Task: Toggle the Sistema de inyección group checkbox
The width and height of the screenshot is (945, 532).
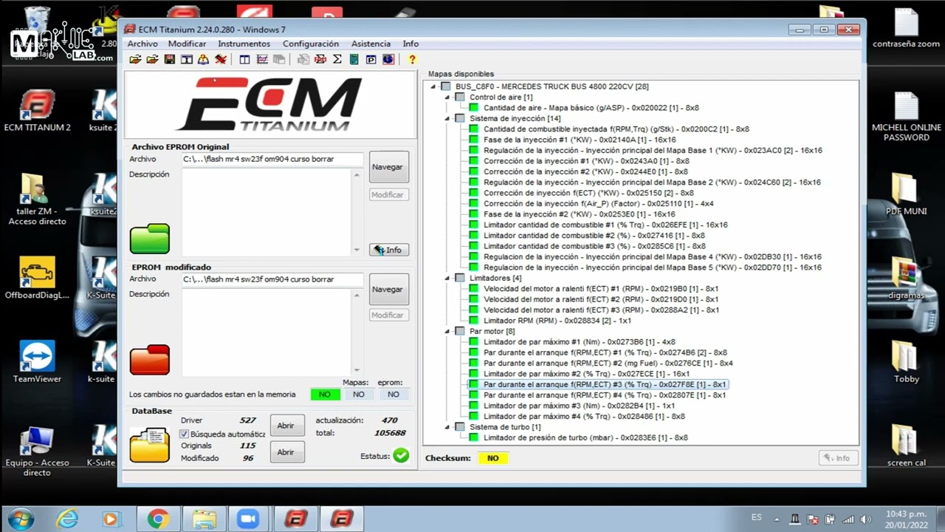Action: pyautogui.click(x=460, y=118)
